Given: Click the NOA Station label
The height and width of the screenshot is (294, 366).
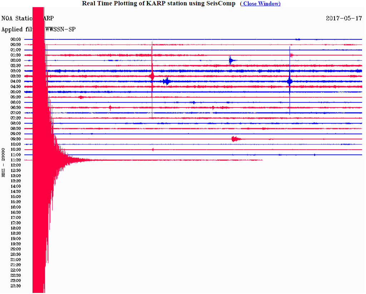Looking at the screenshot, I should [x=16, y=18].
